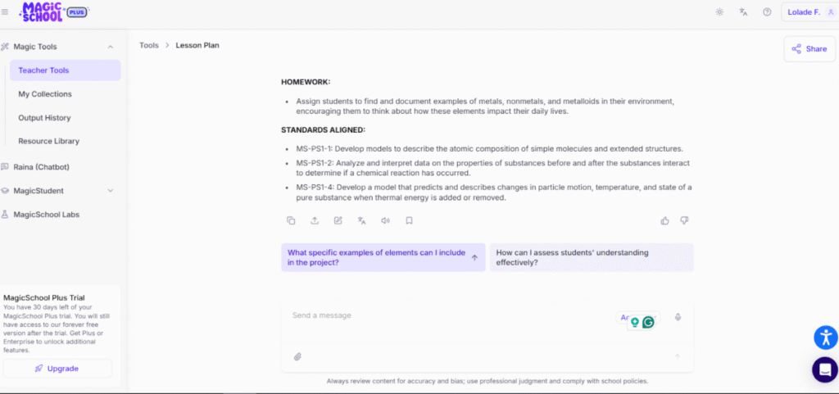
Task: Collapse the Magic Tools section
Action: pos(111,48)
